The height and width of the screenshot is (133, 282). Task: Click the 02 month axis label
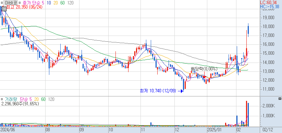[x=239, y=130]
